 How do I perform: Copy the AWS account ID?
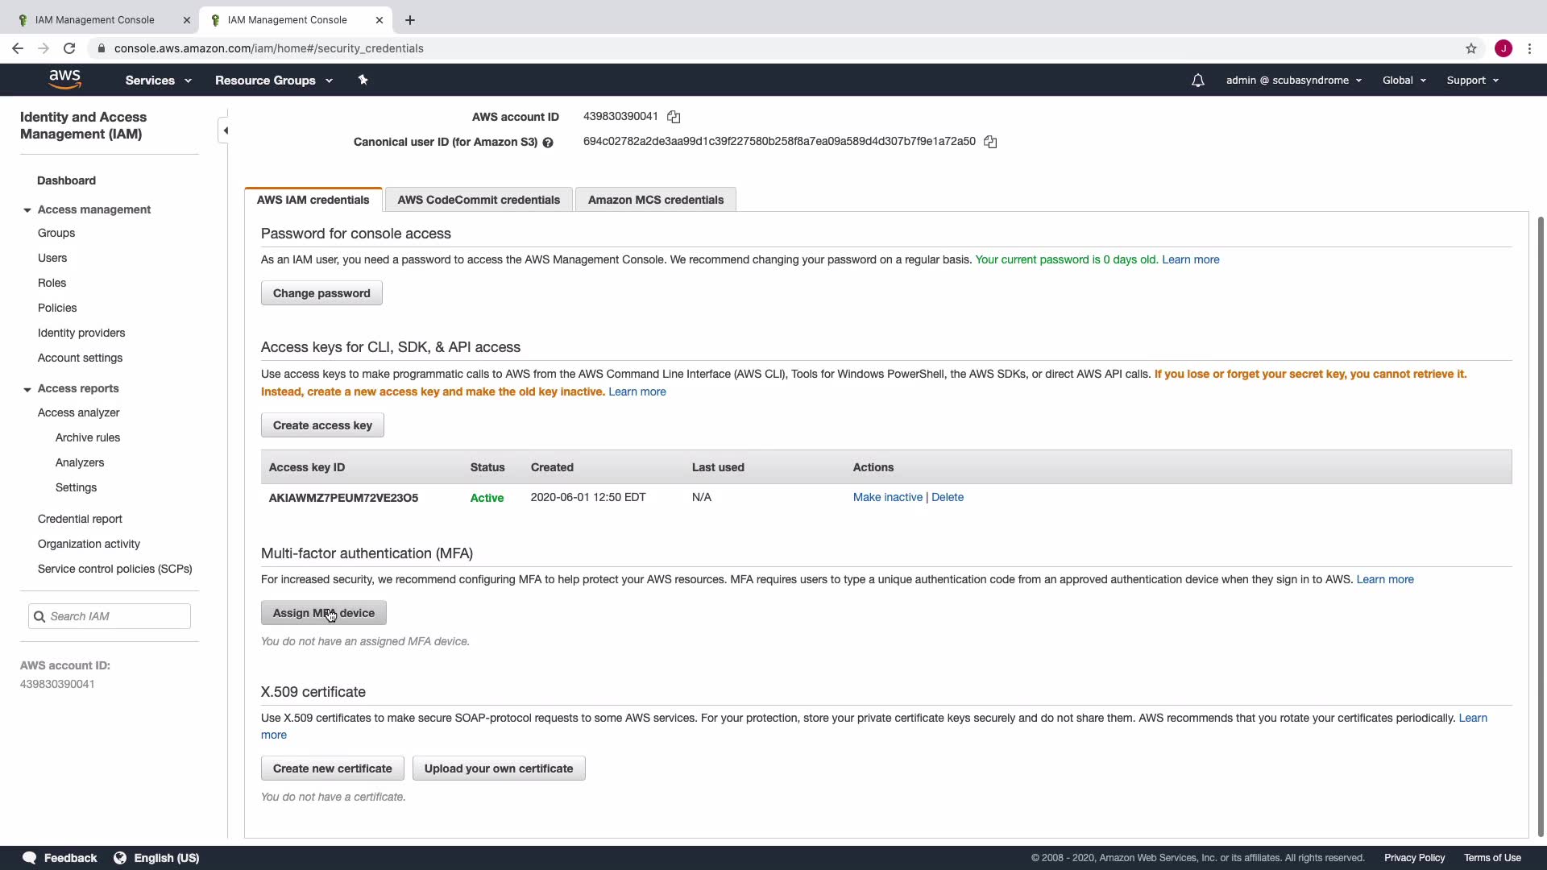click(674, 118)
